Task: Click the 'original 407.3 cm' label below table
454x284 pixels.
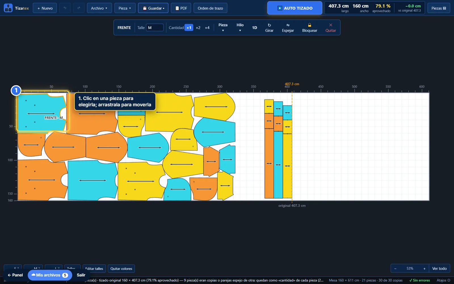Action: [x=292, y=206]
